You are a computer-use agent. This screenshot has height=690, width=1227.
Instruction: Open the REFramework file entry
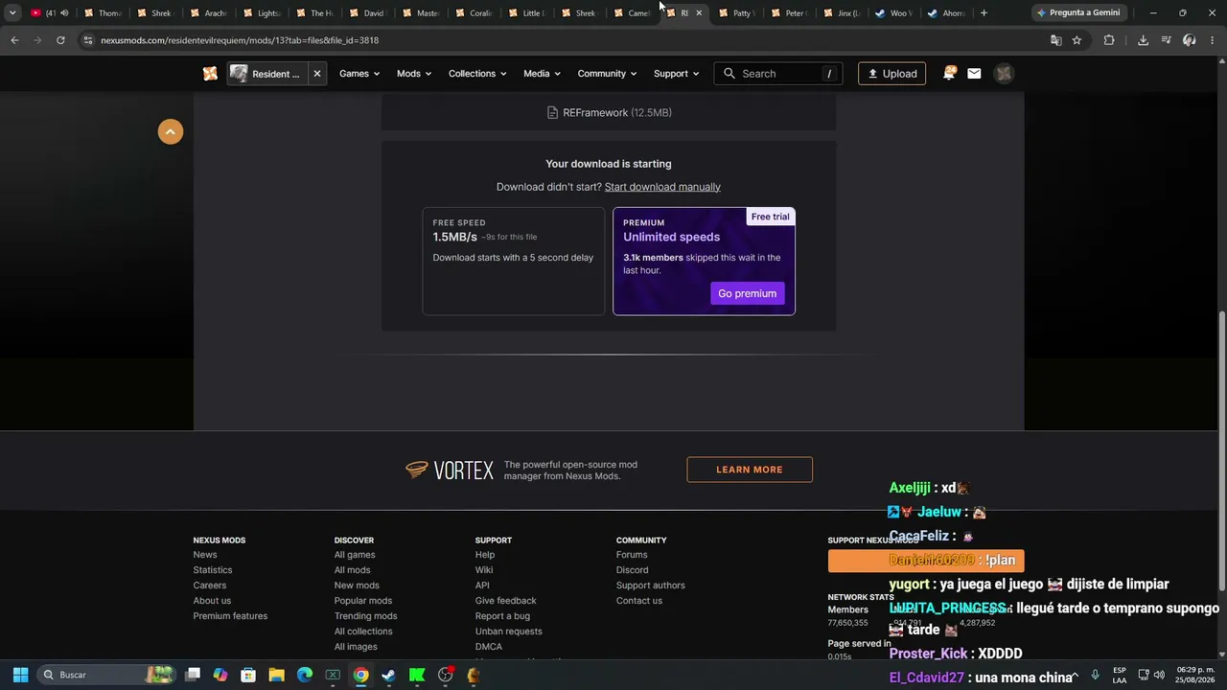(x=609, y=113)
